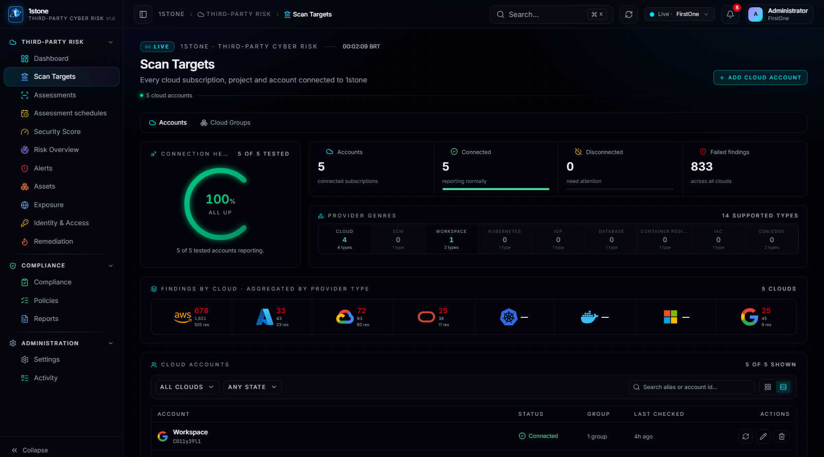Collapse the Compliance sidebar section
Viewport: 824px width, 457px height.
[111, 266]
